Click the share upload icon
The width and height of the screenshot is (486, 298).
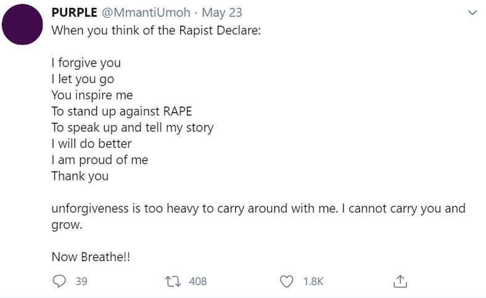[x=400, y=281]
